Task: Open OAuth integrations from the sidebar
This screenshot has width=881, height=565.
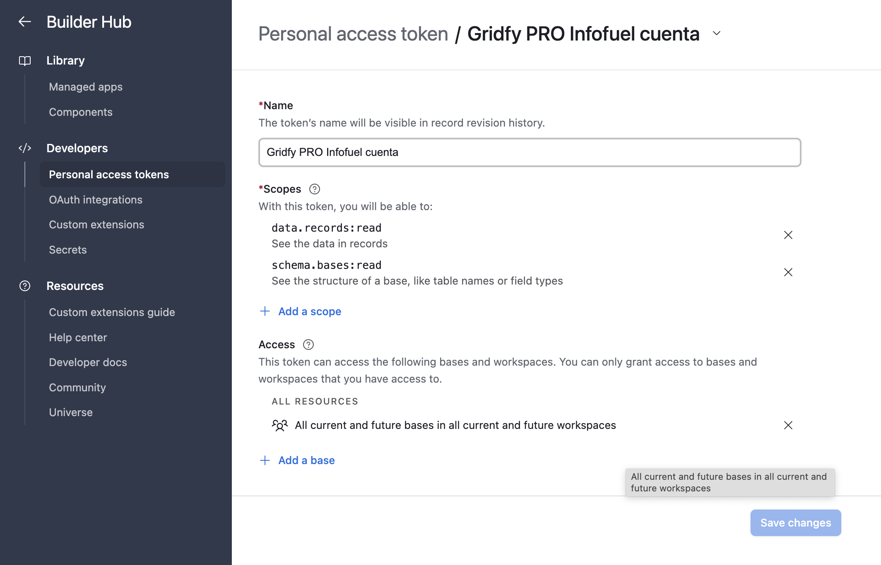Action: (x=96, y=199)
